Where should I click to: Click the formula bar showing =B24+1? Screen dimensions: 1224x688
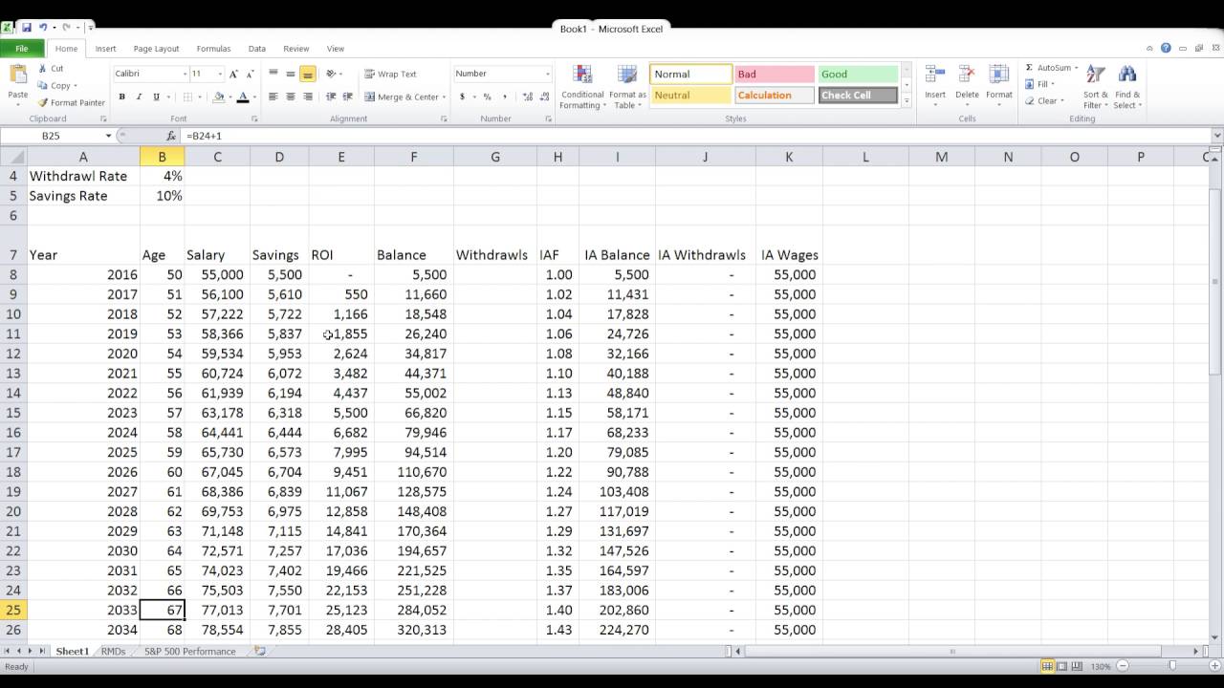click(x=696, y=136)
